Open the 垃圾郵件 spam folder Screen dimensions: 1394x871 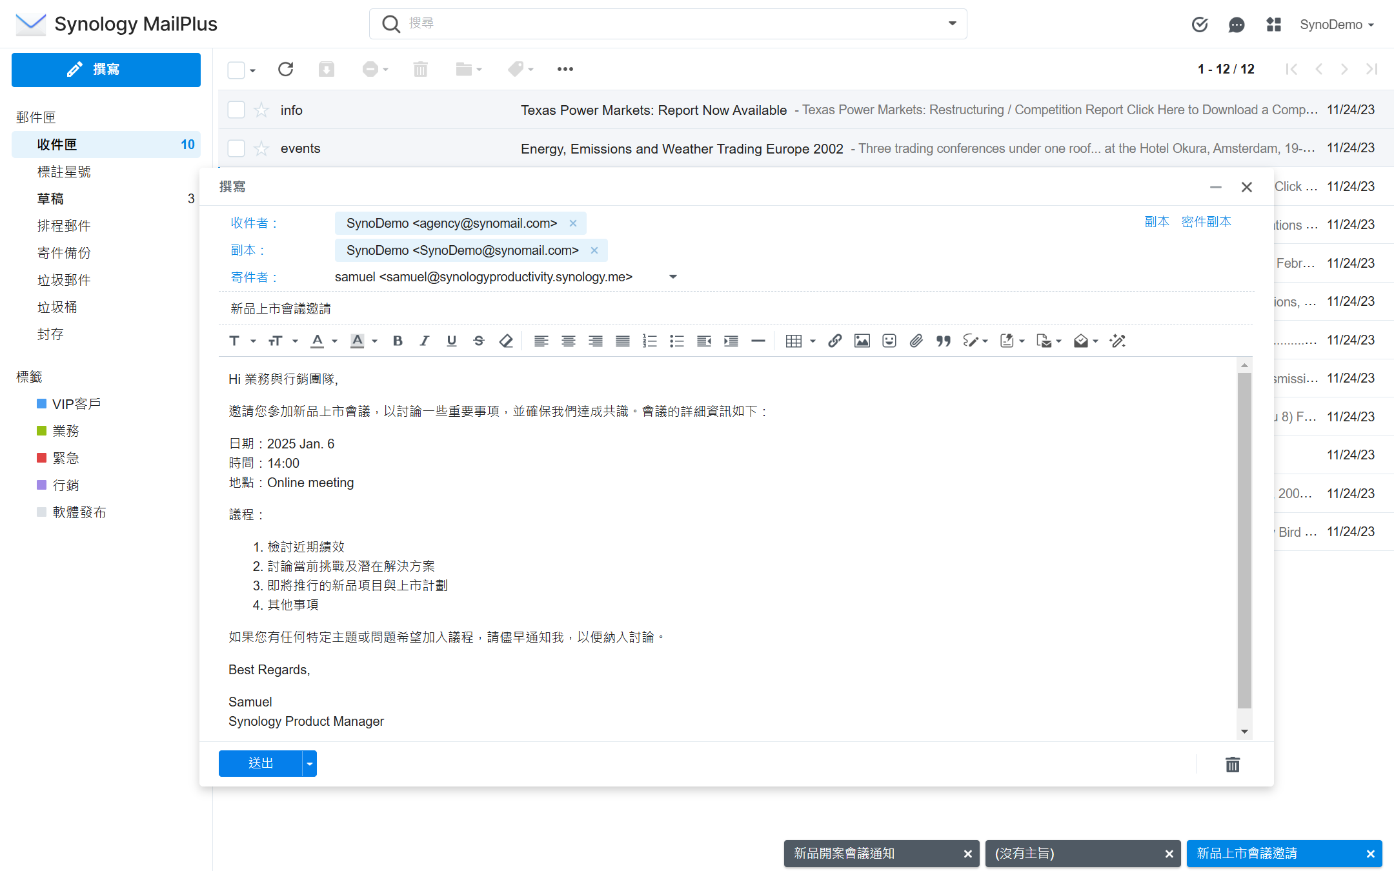click(x=106, y=280)
